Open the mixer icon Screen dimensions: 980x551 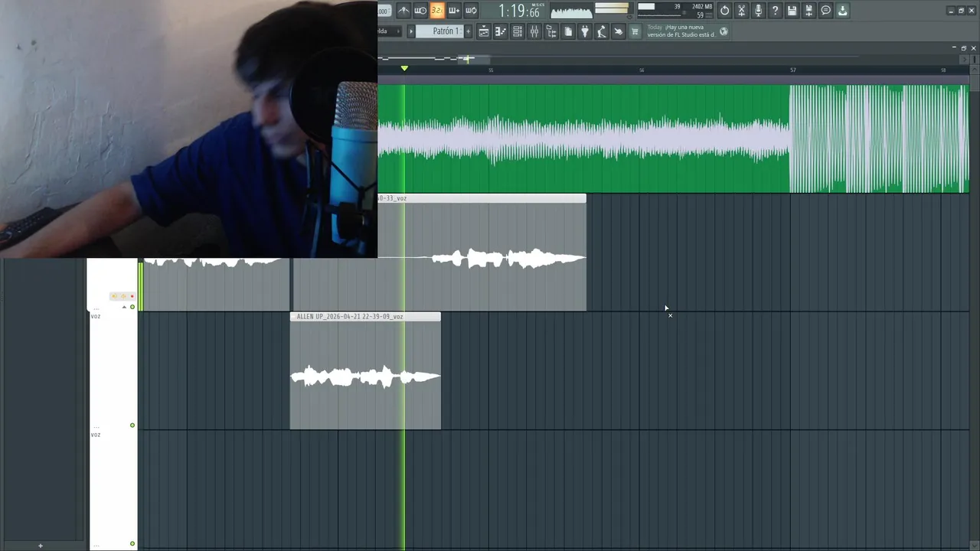[x=534, y=31]
